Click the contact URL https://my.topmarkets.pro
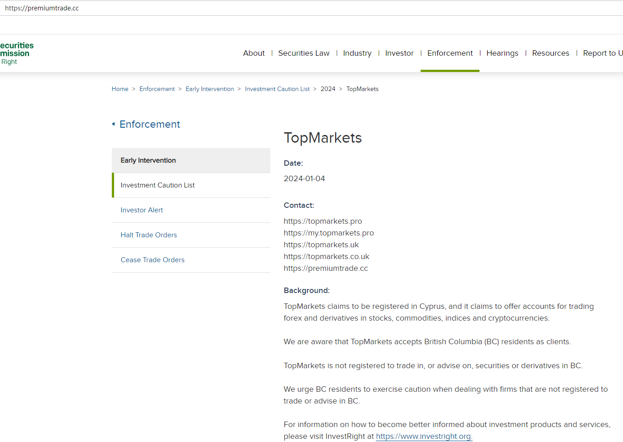623x442 pixels. point(329,233)
